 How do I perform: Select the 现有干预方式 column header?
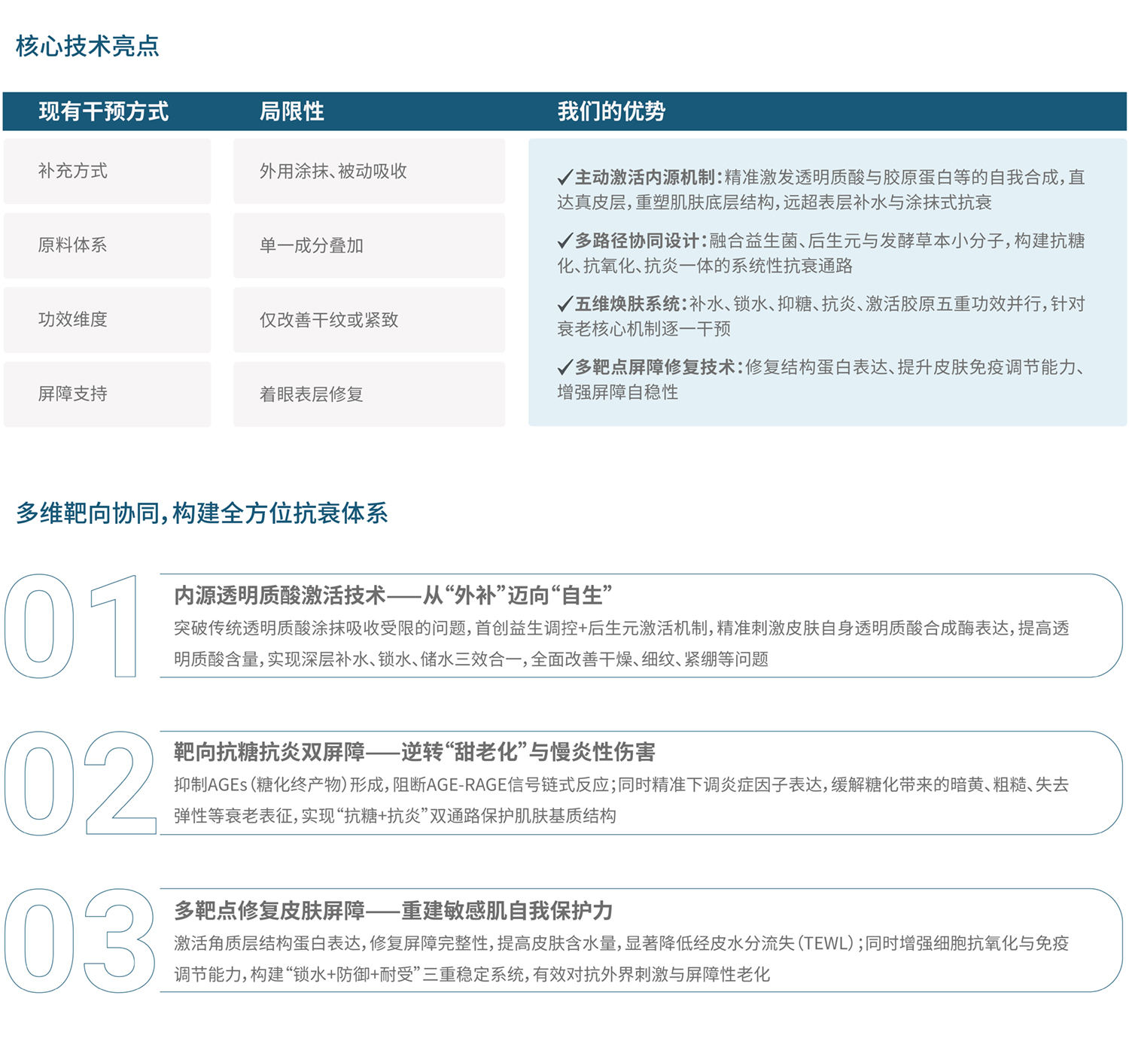[104, 111]
